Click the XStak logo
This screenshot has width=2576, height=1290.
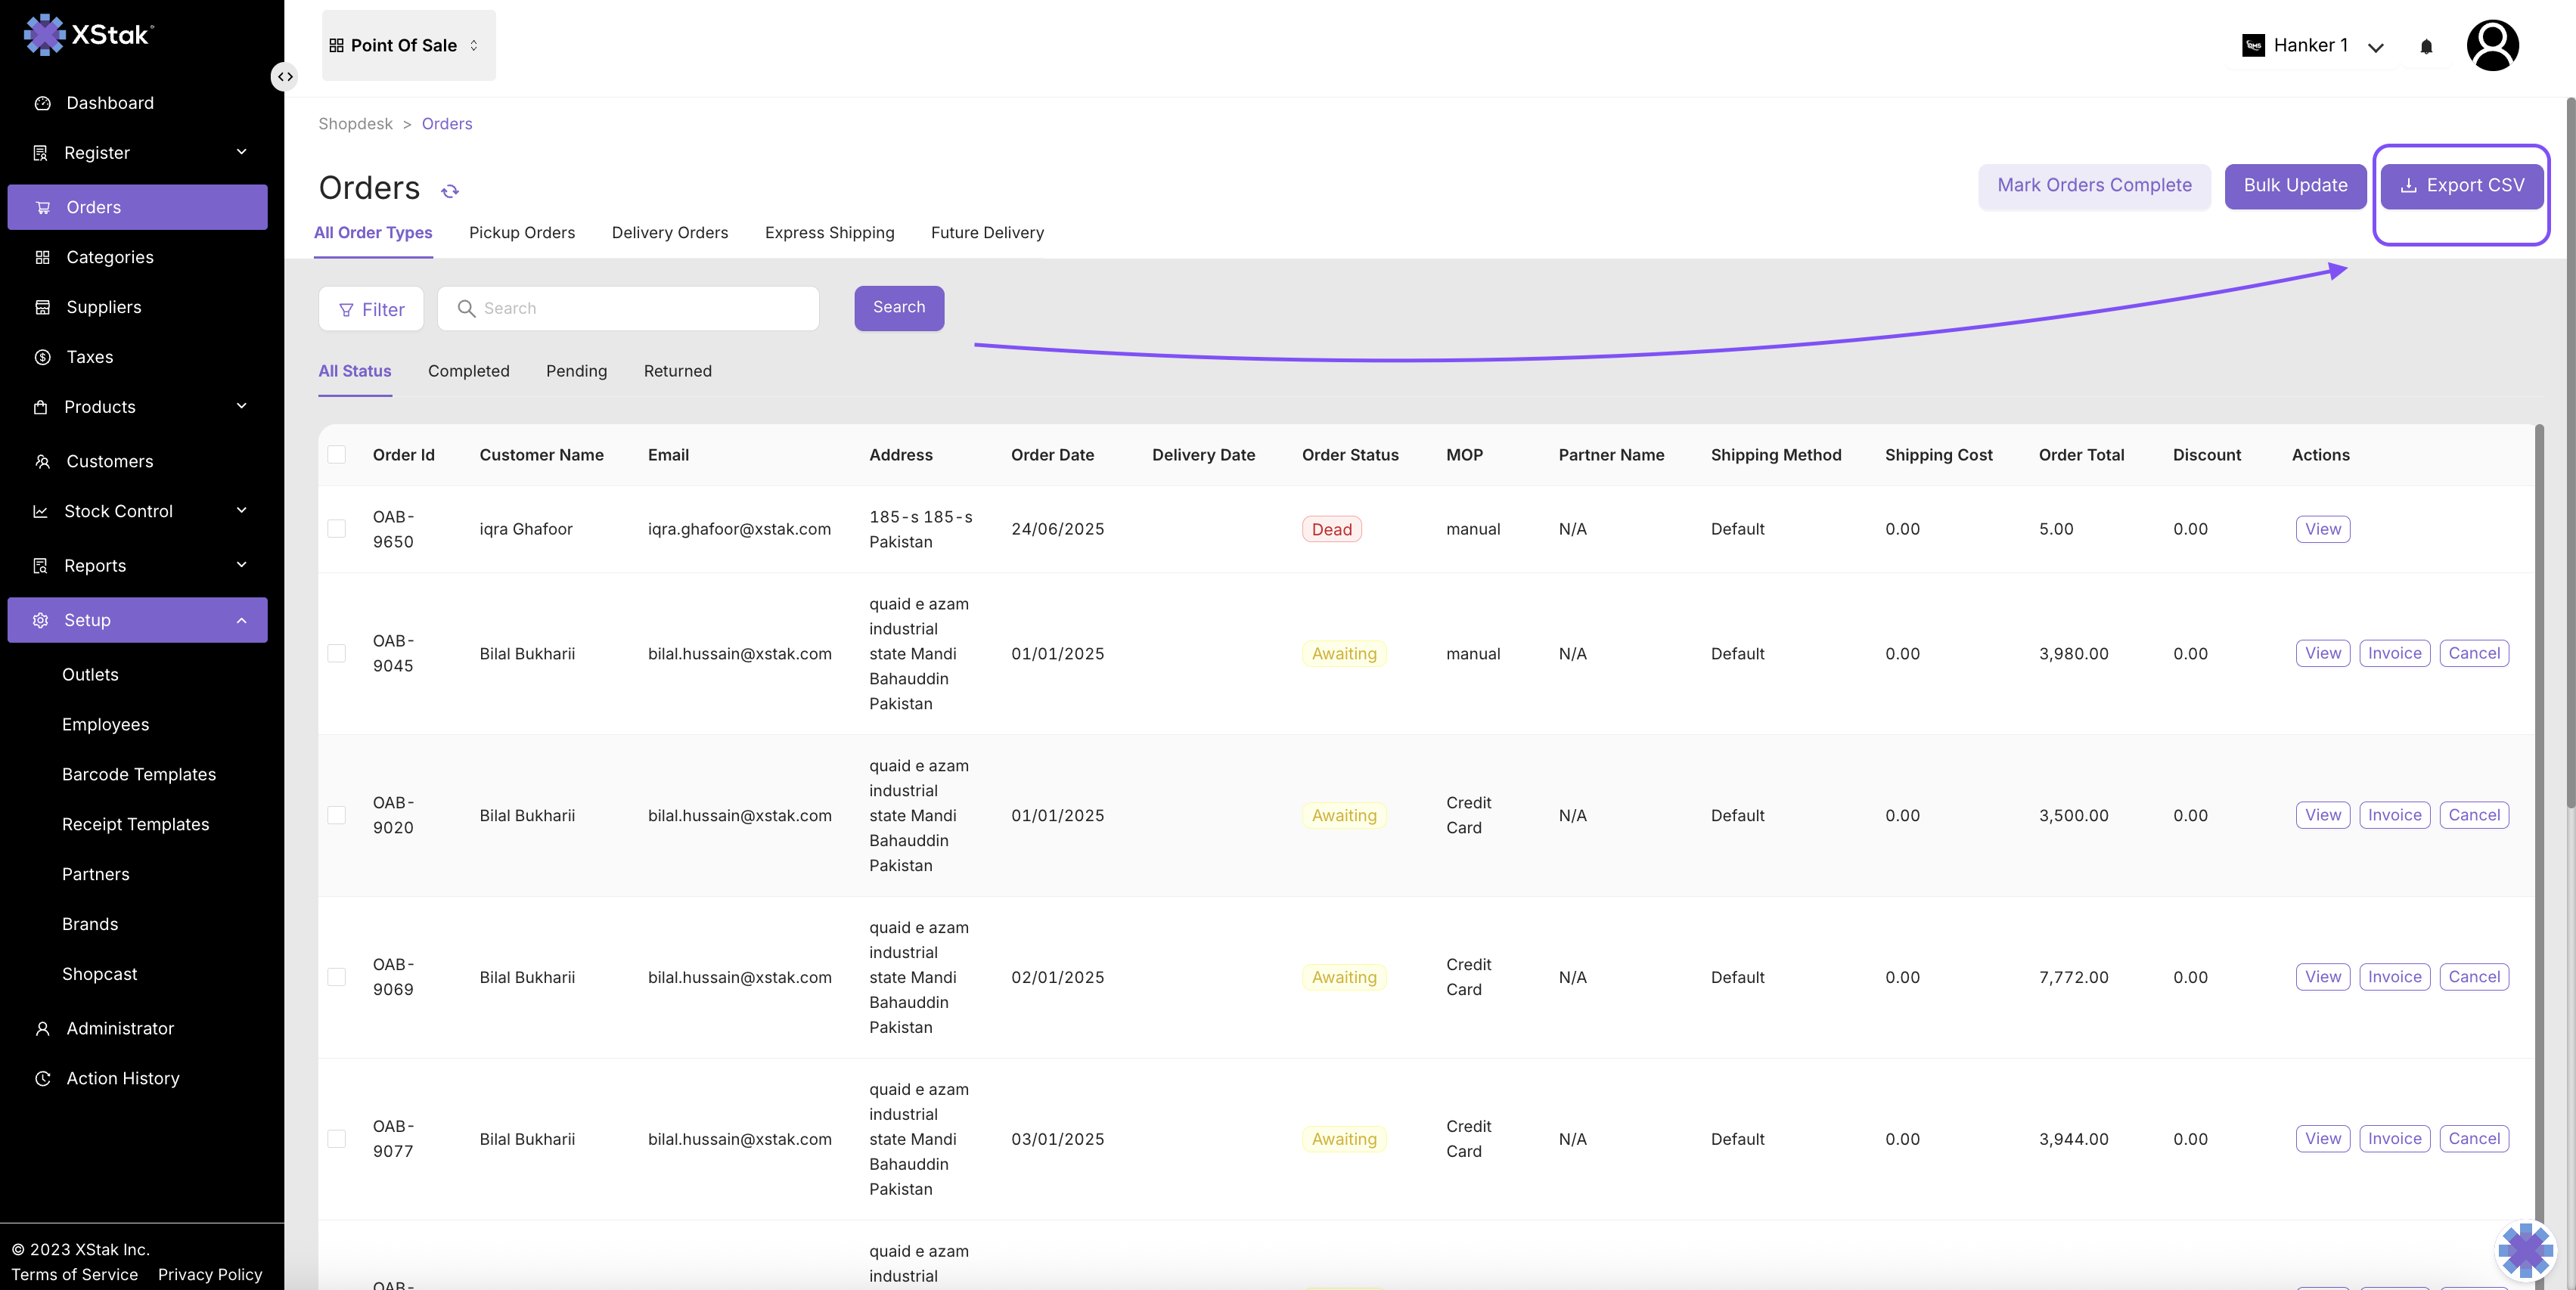click(x=88, y=35)
